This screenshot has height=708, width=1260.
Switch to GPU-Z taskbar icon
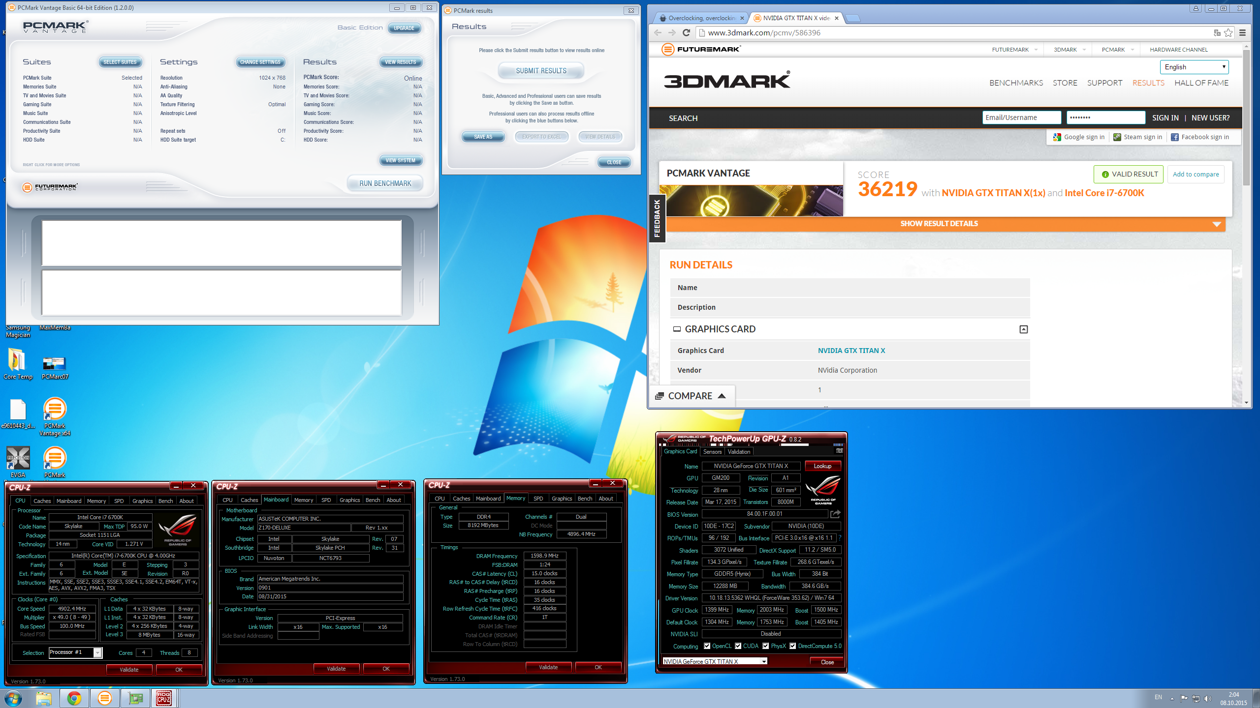(135, 698)
